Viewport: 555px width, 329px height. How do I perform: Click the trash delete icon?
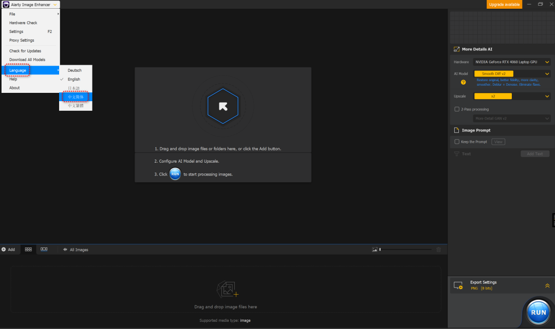(x=438, y=249)
